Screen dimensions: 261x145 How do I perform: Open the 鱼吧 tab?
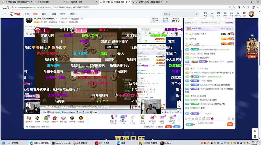click(x=72, y=14)
